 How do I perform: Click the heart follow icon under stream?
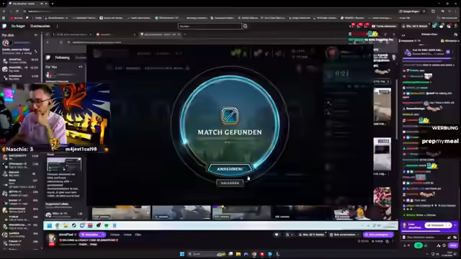[x=277, y=235]
